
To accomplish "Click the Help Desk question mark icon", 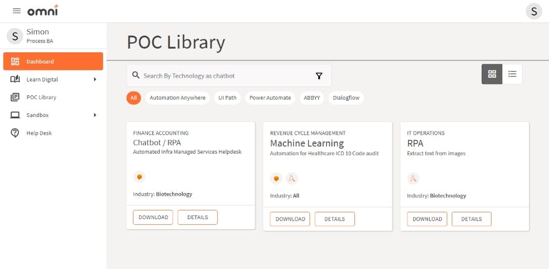I will [15, 133].
